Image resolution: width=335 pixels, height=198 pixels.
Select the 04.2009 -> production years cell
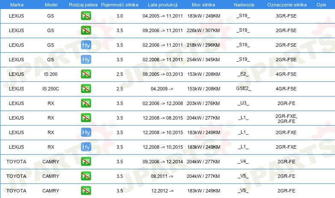[162, 89]
